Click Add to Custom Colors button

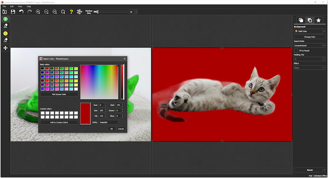(59, 122)
